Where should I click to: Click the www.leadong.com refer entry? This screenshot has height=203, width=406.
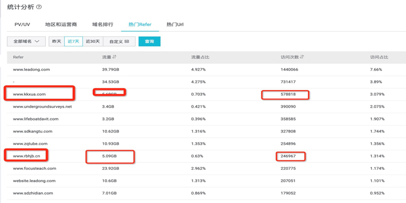(31, 70)
